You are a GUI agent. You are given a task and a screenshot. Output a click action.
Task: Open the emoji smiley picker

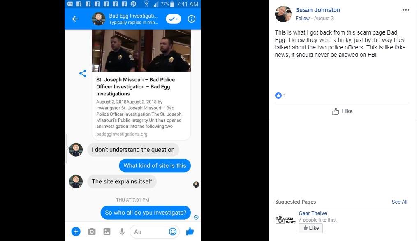(x=173, y=232)
